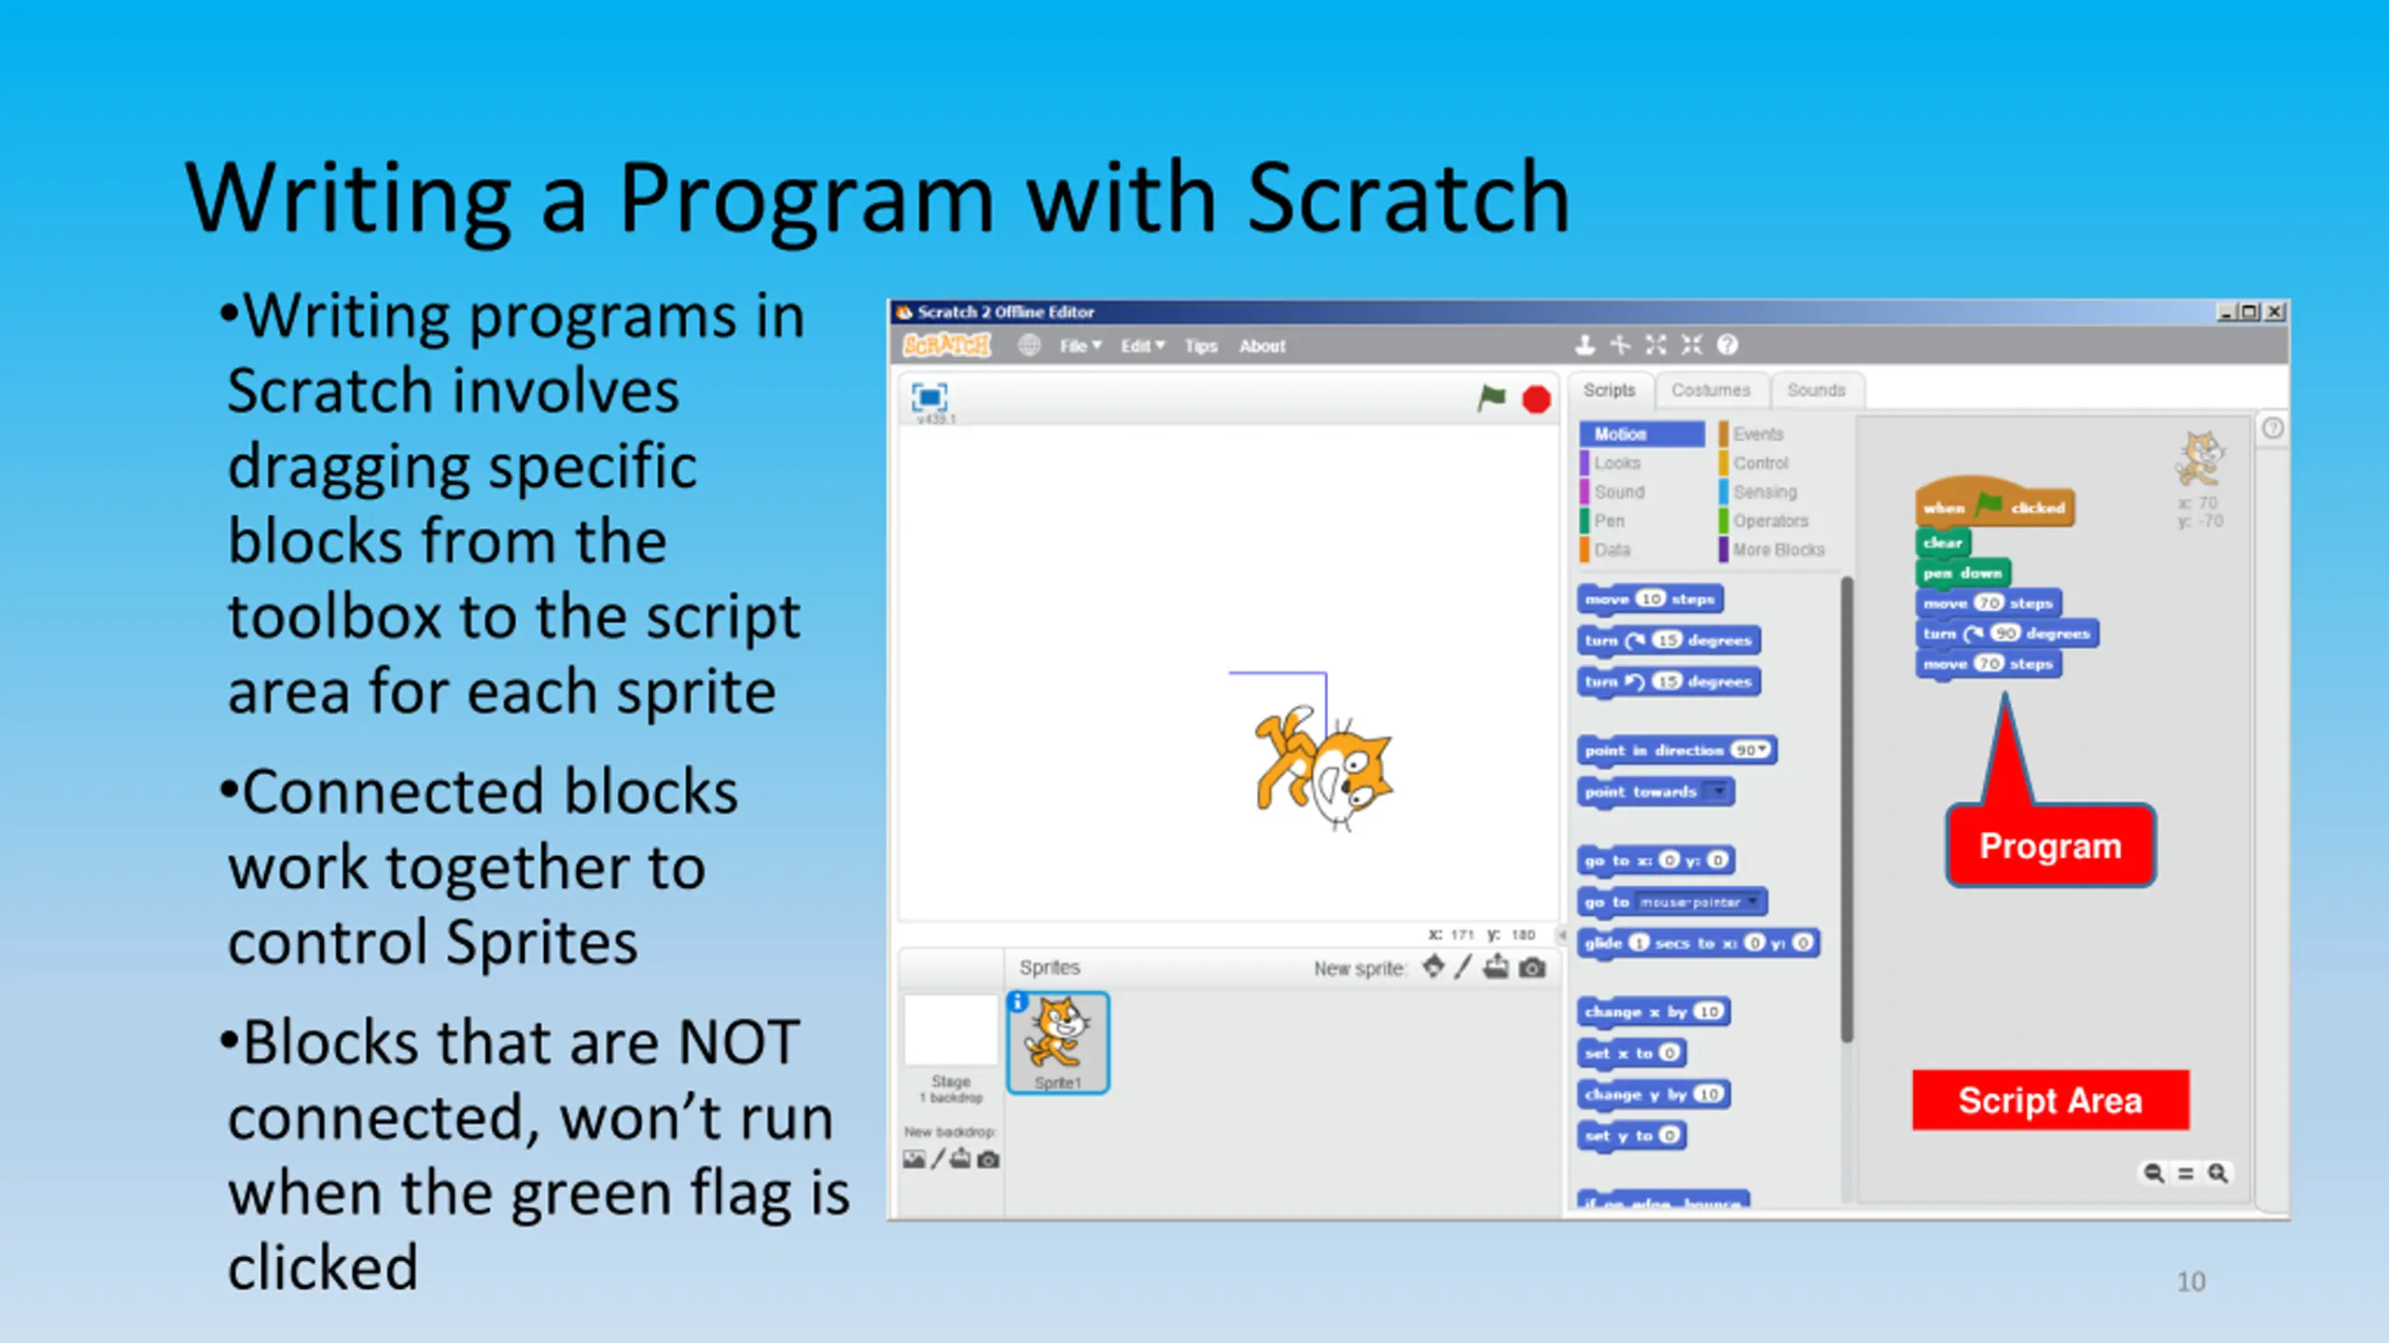Click value field in change x by block
Image resolution: width=2389 pixels, height=1343 pixels.
click(x=1709, y=1012)
